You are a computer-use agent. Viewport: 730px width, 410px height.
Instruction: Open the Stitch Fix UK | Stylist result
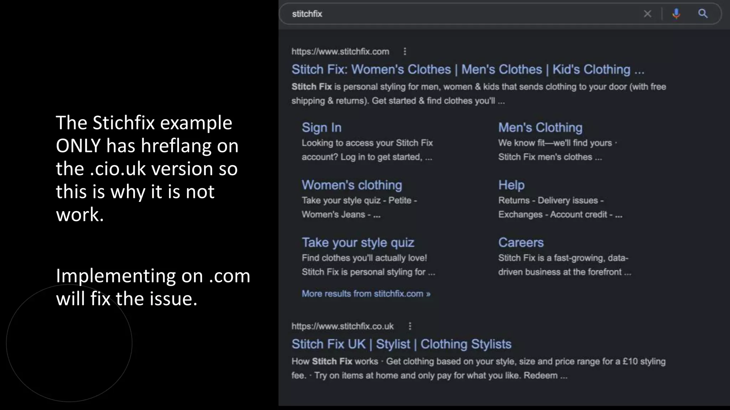click(401, 344)
